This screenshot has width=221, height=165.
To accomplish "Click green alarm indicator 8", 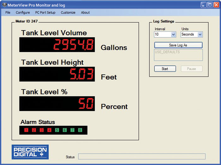I will click(80, 130).
